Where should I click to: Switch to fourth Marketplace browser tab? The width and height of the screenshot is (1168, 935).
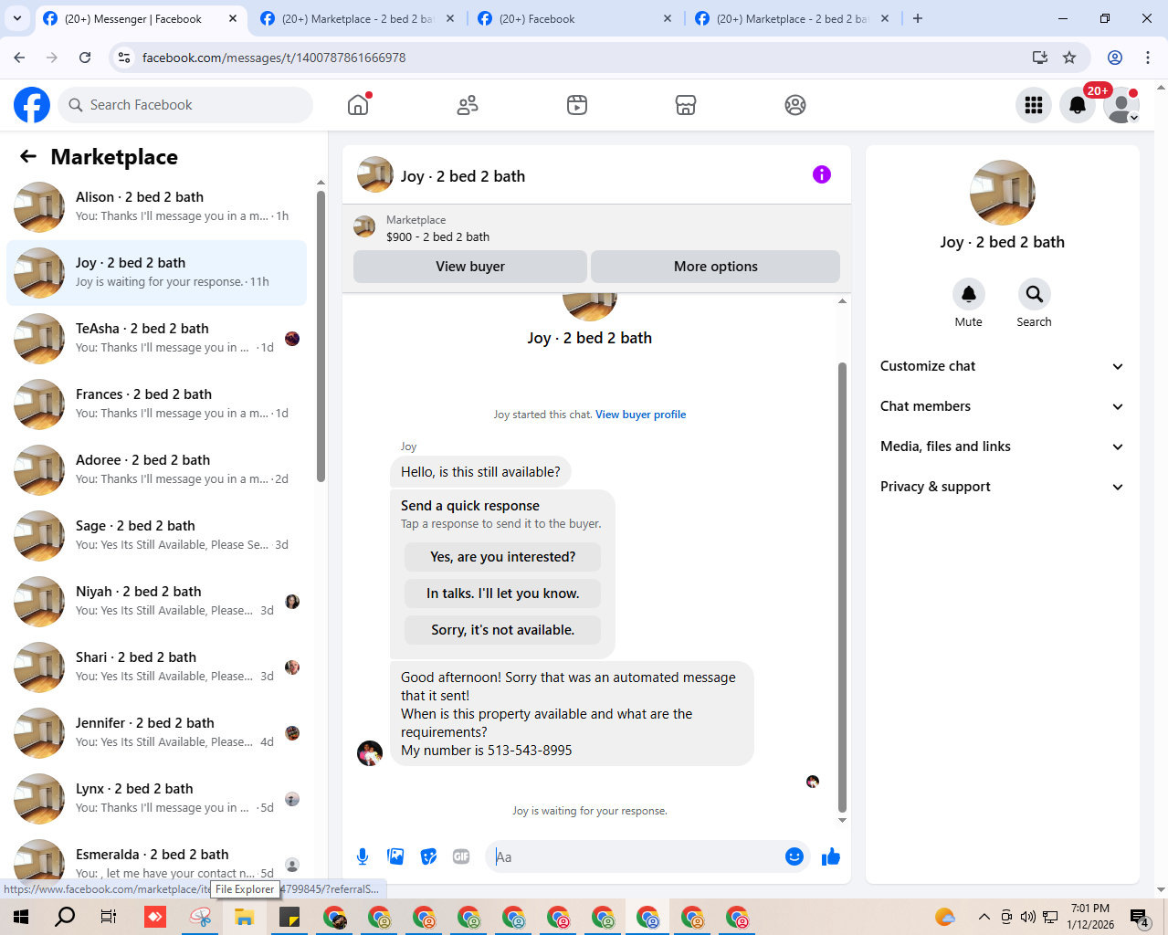[x=791, y=18]
